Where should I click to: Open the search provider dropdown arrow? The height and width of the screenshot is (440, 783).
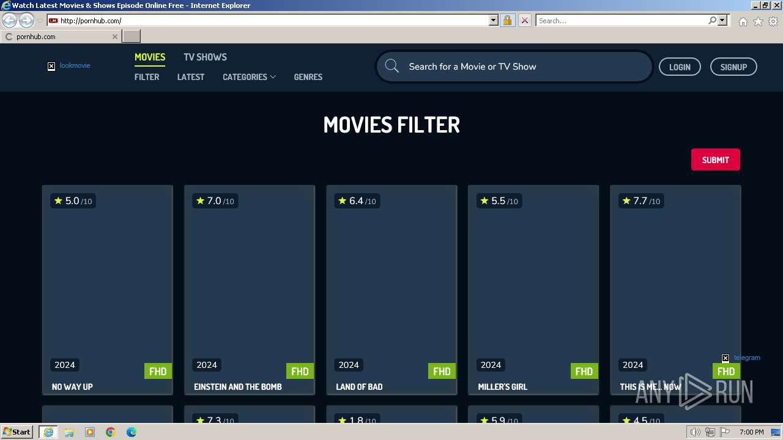click(722, 20)
